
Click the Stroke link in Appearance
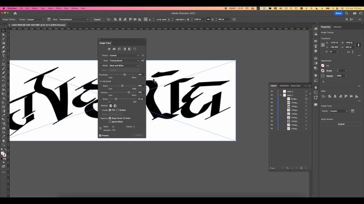[x=329, y=71]
